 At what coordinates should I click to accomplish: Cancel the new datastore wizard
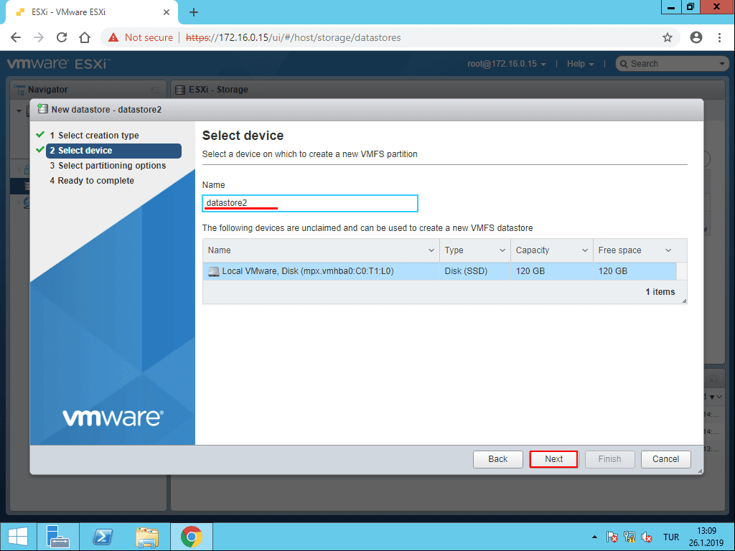point(665,459)
